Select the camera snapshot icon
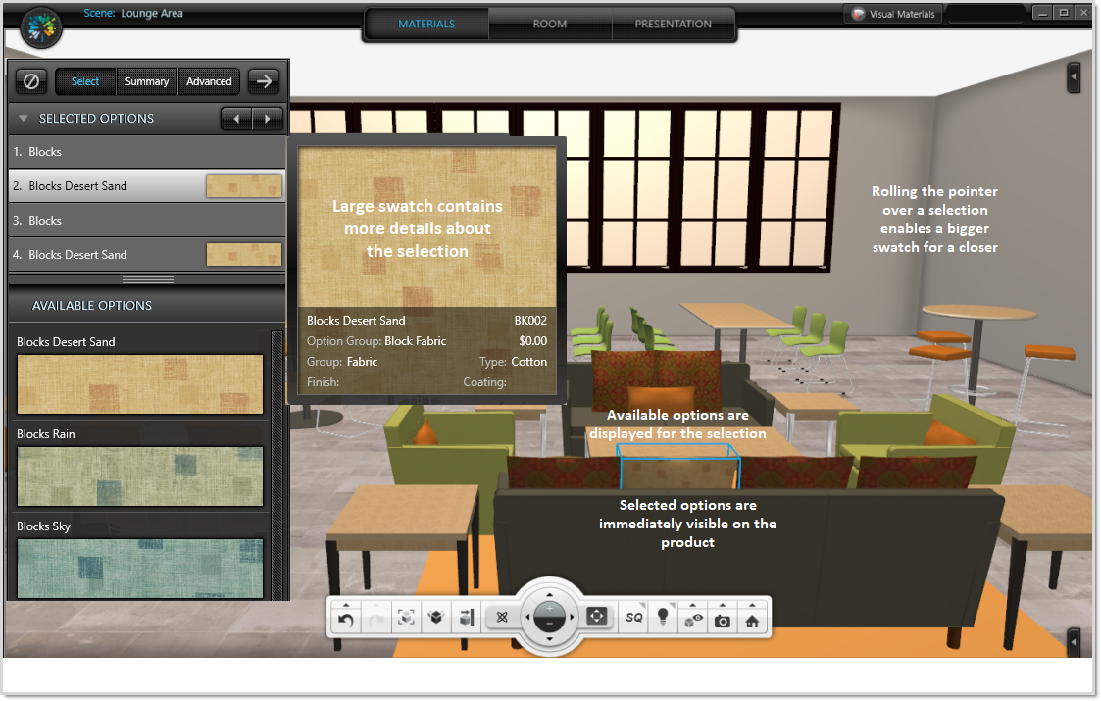 pos(722,621)
